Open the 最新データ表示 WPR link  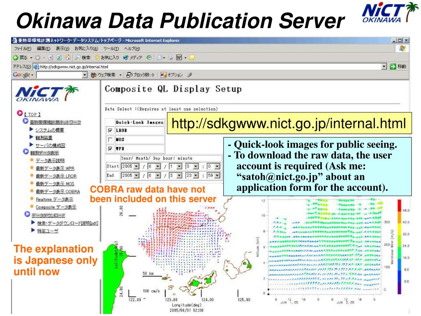click(x=55, y=168)
